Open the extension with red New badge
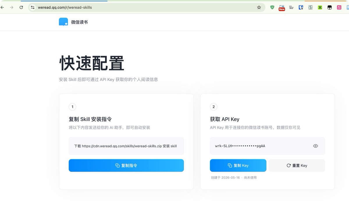Screen dimensions: 349x201 tap(282, 8)
